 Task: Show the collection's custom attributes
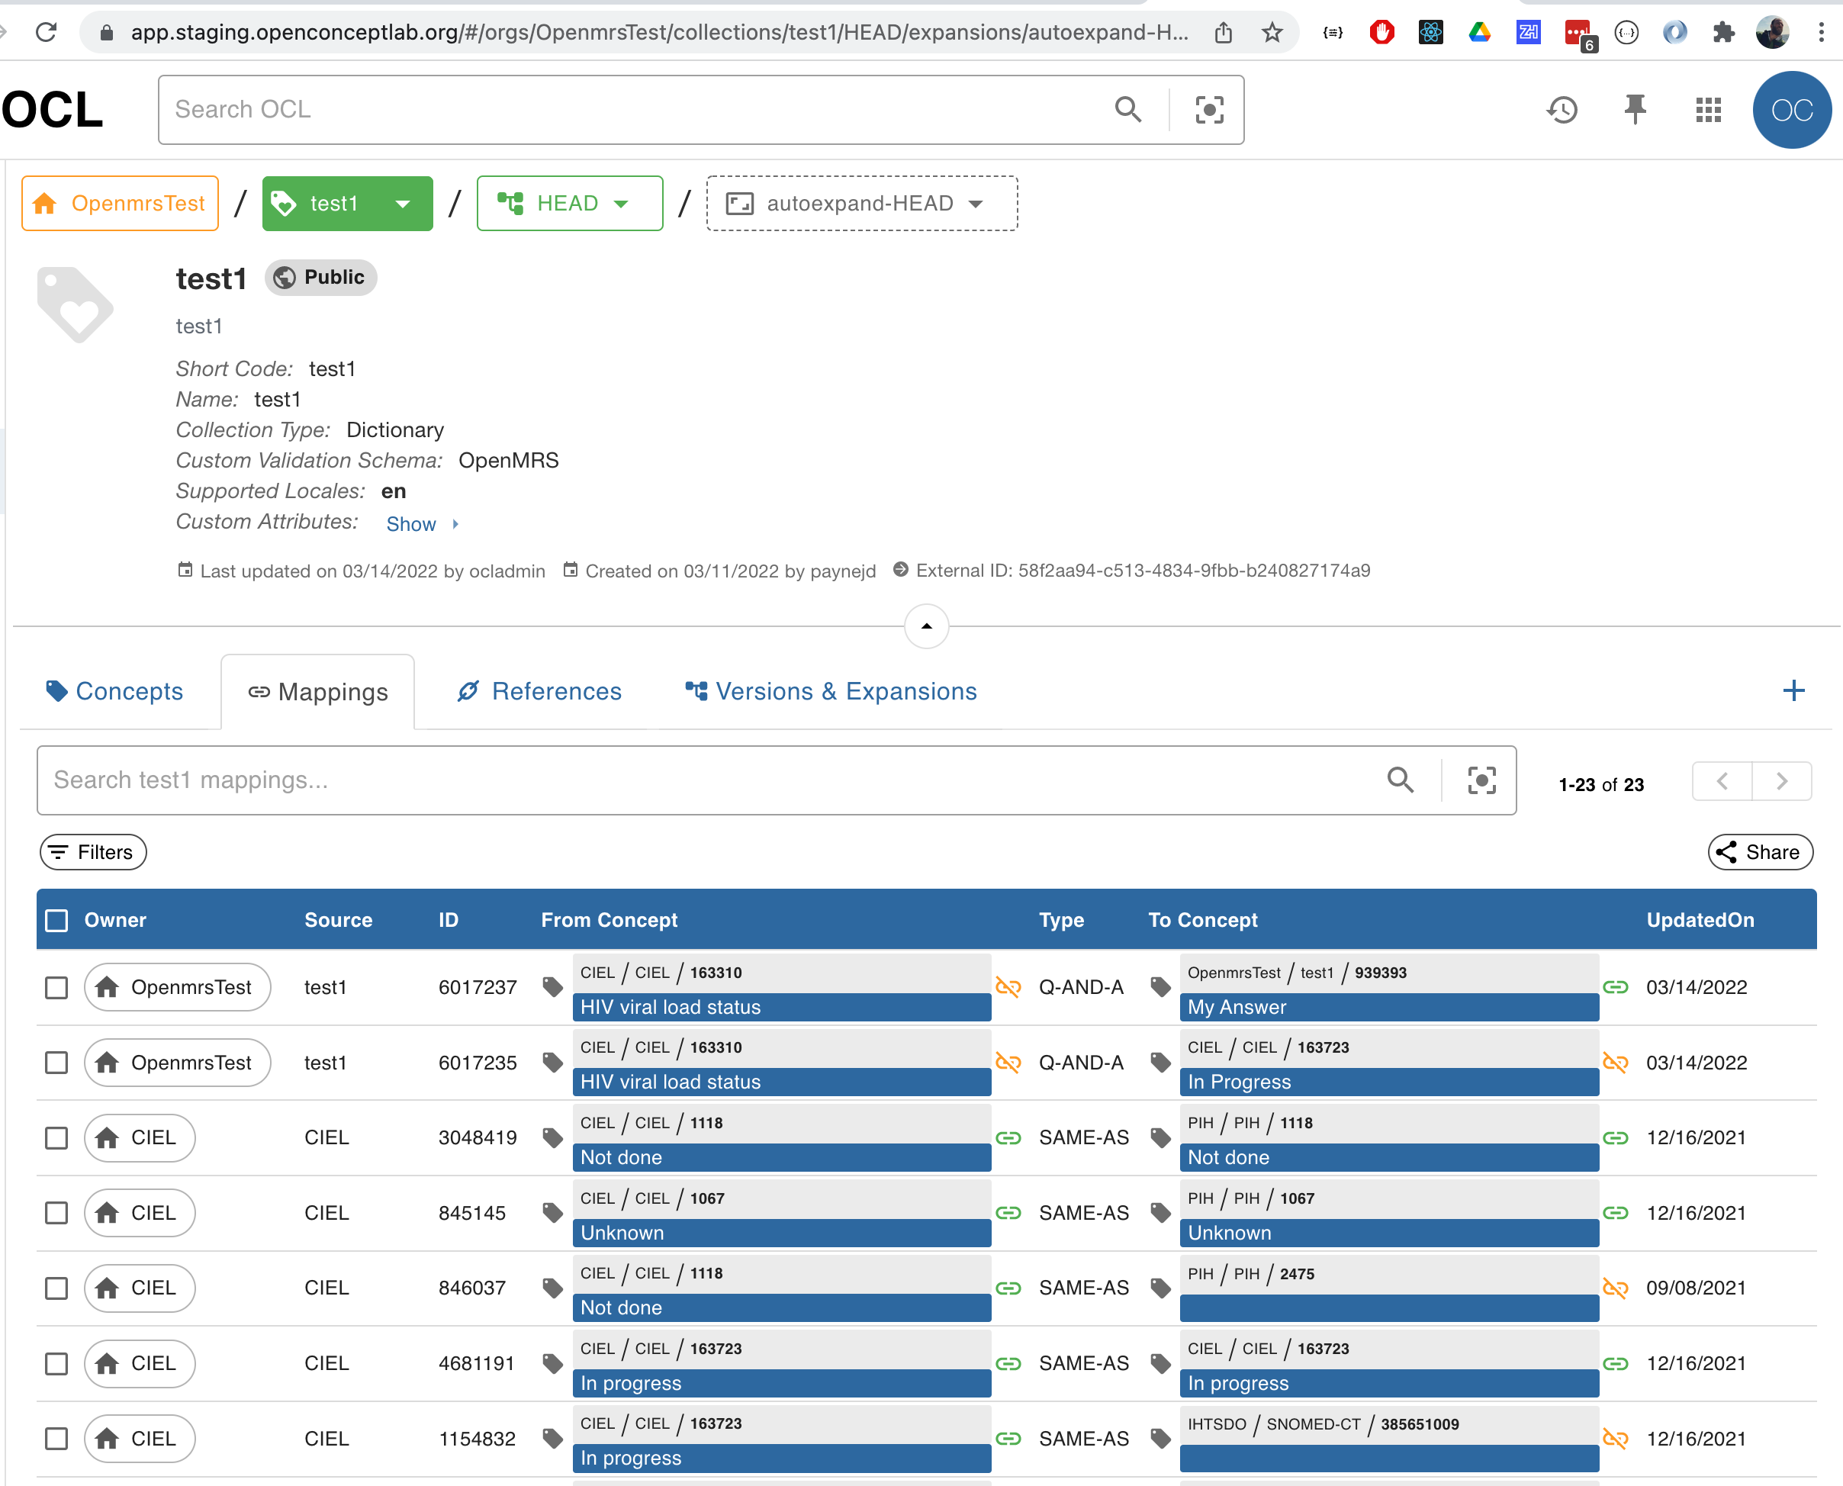pyautogui.click(x=411, y=524)
